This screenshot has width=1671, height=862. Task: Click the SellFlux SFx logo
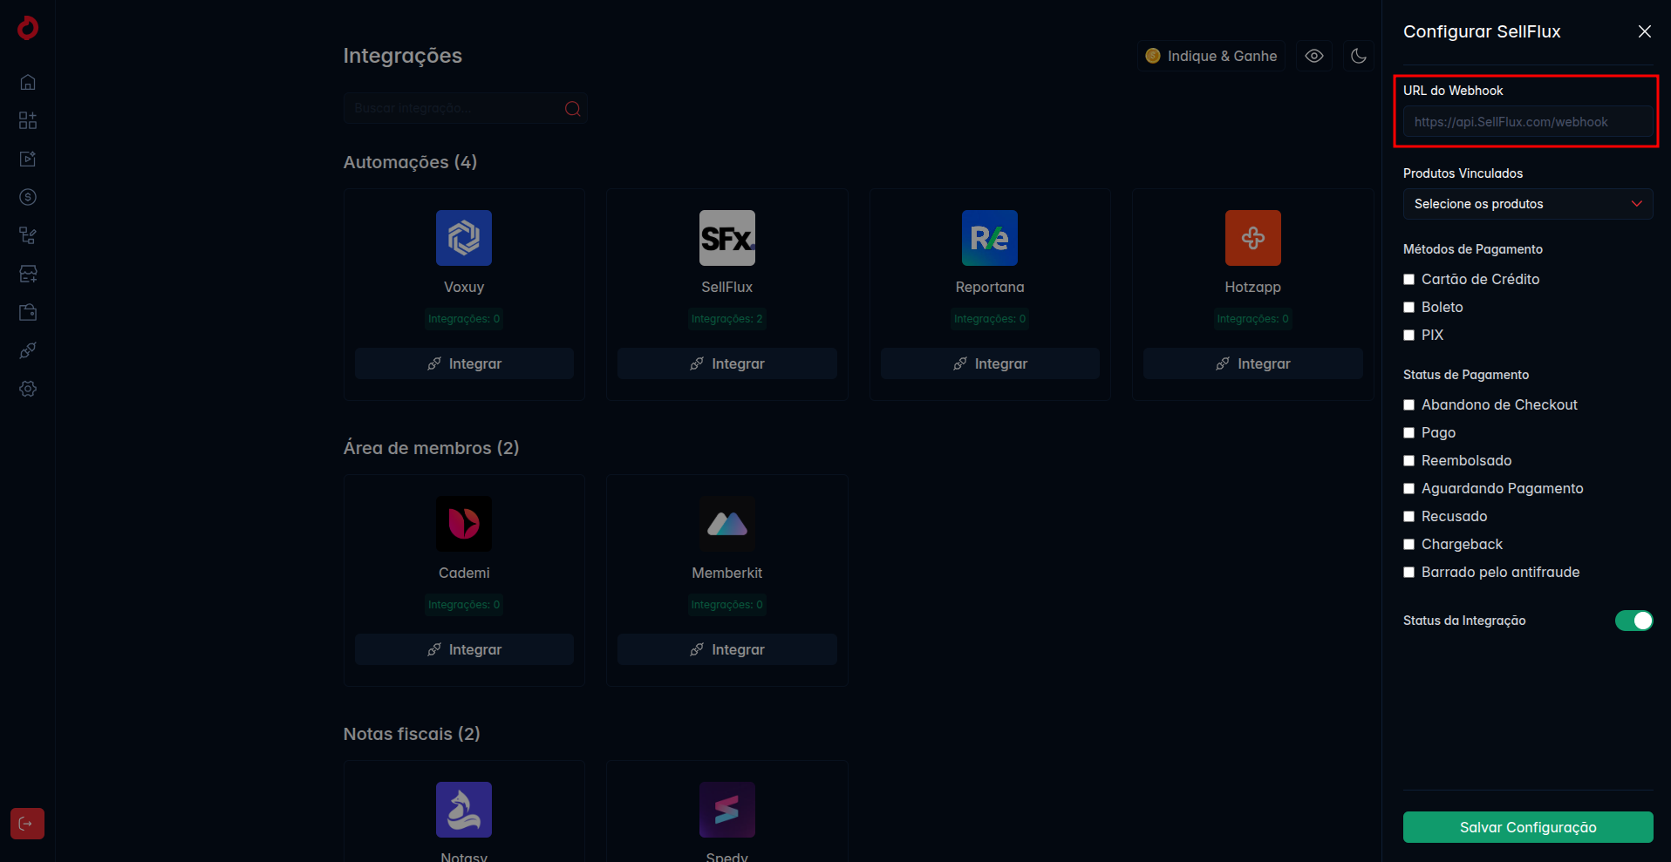click(727, 238)
